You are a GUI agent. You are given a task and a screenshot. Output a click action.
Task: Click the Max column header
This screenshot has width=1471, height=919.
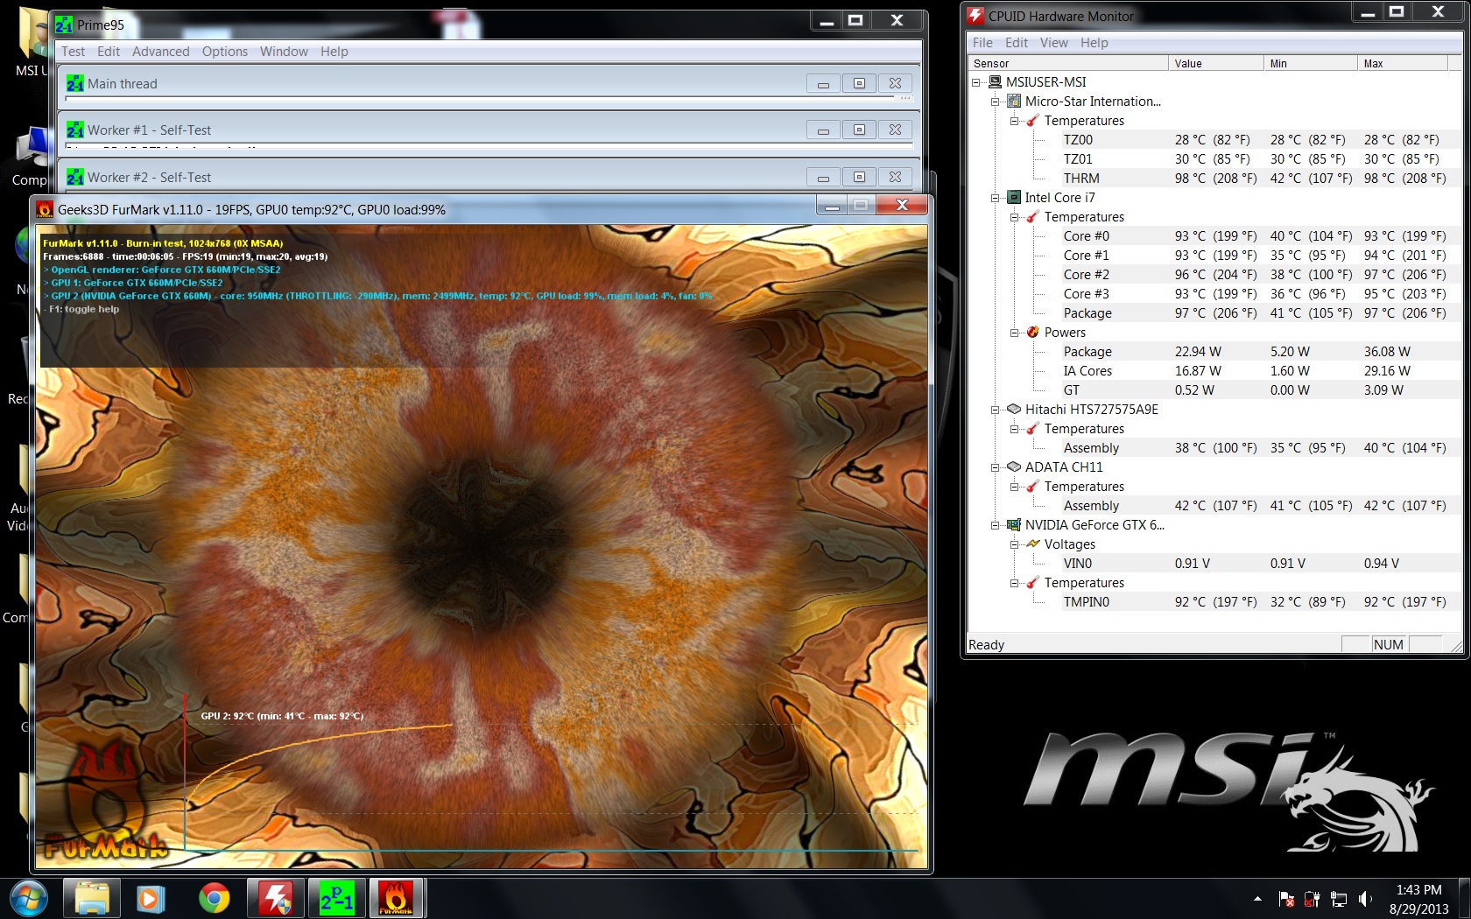pyautogui.click(x=1402, y=63)
